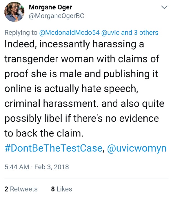The height and width of the screenshot is (199, 173).
Task: View the 8 Likes list
Action: click(61, 189)
